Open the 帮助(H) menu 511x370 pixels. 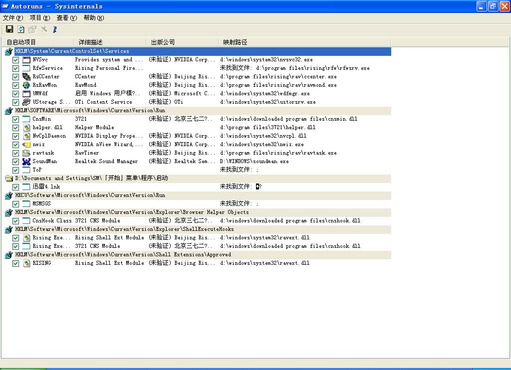(94, 18)
